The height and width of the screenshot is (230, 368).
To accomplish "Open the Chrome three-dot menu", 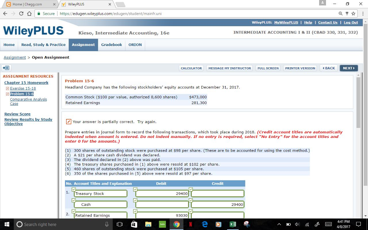I will click(363, 14).
